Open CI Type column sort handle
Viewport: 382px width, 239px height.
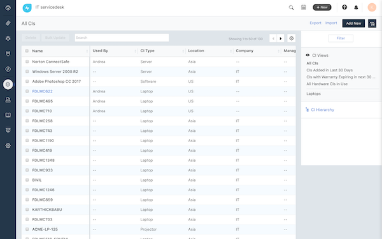[x=183, y=51]
